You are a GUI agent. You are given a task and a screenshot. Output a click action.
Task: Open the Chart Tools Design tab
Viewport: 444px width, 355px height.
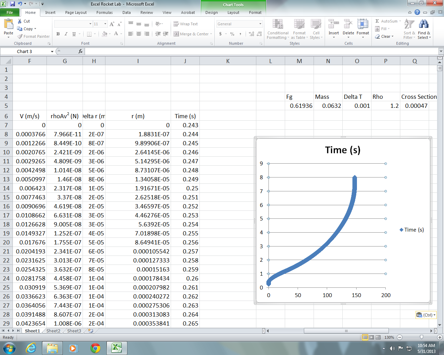tap(212, 12)
